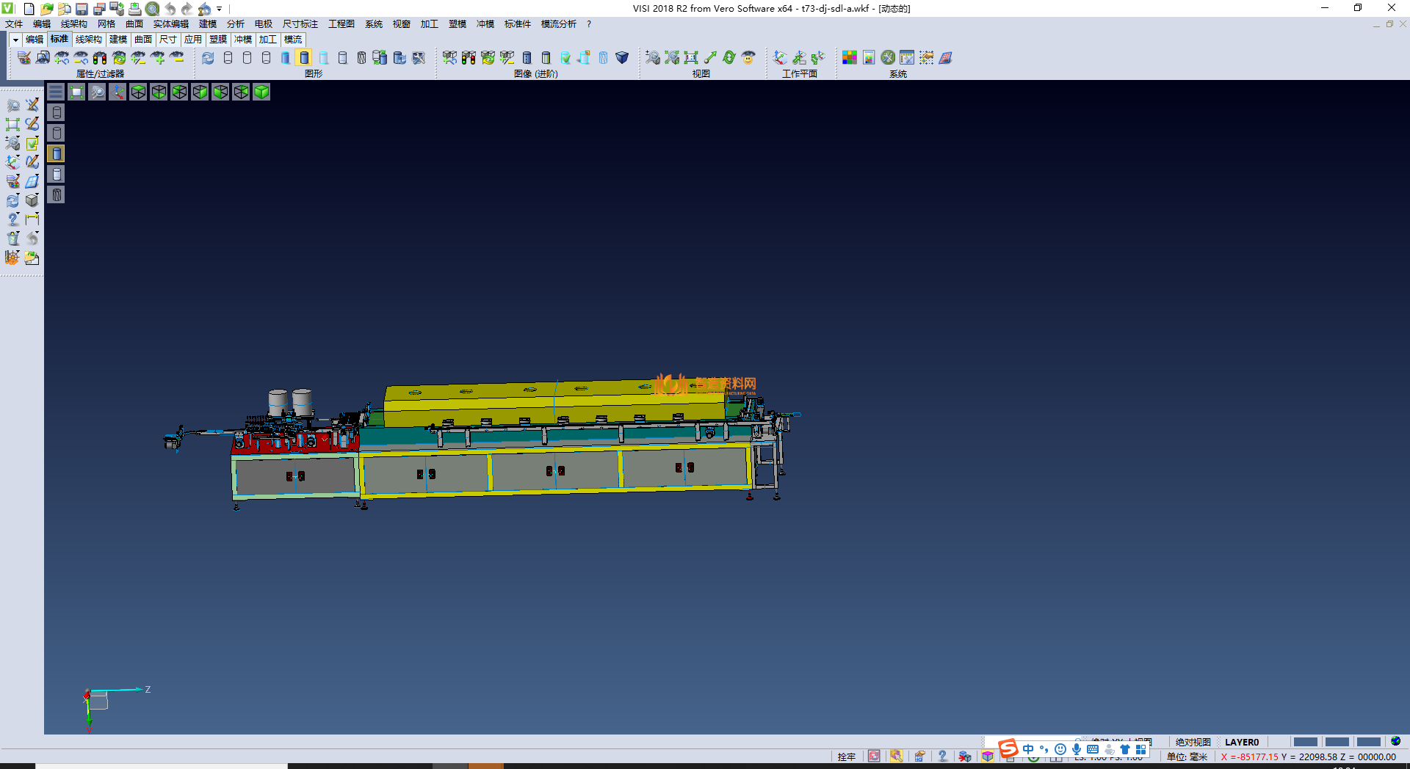Open the 文件 menu
Image resolution: width=1410 pixels, height=769 pixels.
coord(14,24)
